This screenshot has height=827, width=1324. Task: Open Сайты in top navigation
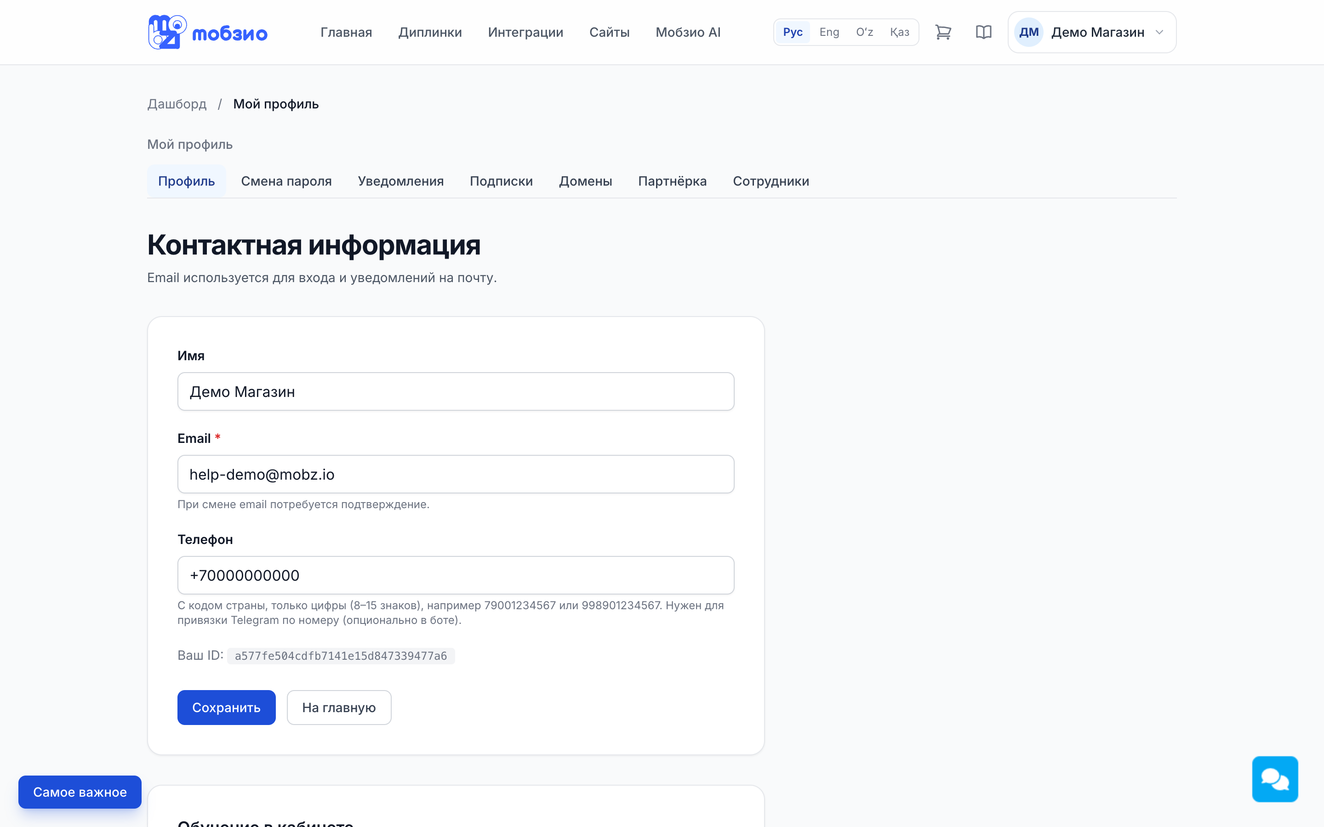point(610,32)
